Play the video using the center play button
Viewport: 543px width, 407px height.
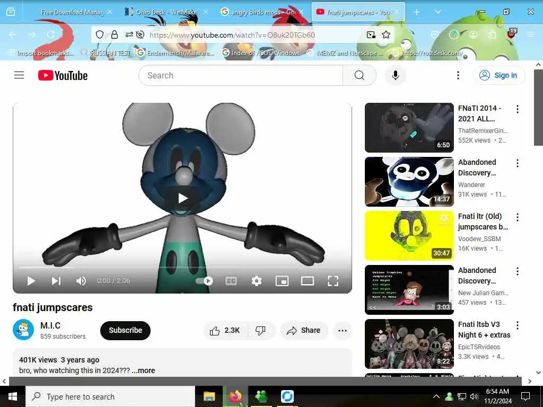pyautogui.click(x=182, y=198)
